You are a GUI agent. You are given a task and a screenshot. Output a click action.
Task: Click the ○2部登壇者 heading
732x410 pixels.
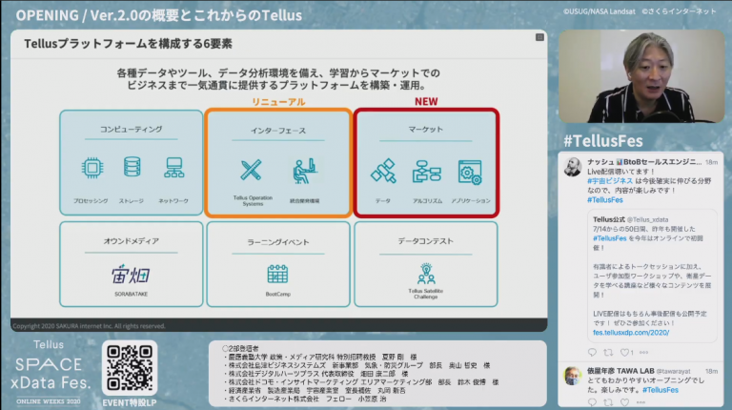240,348
